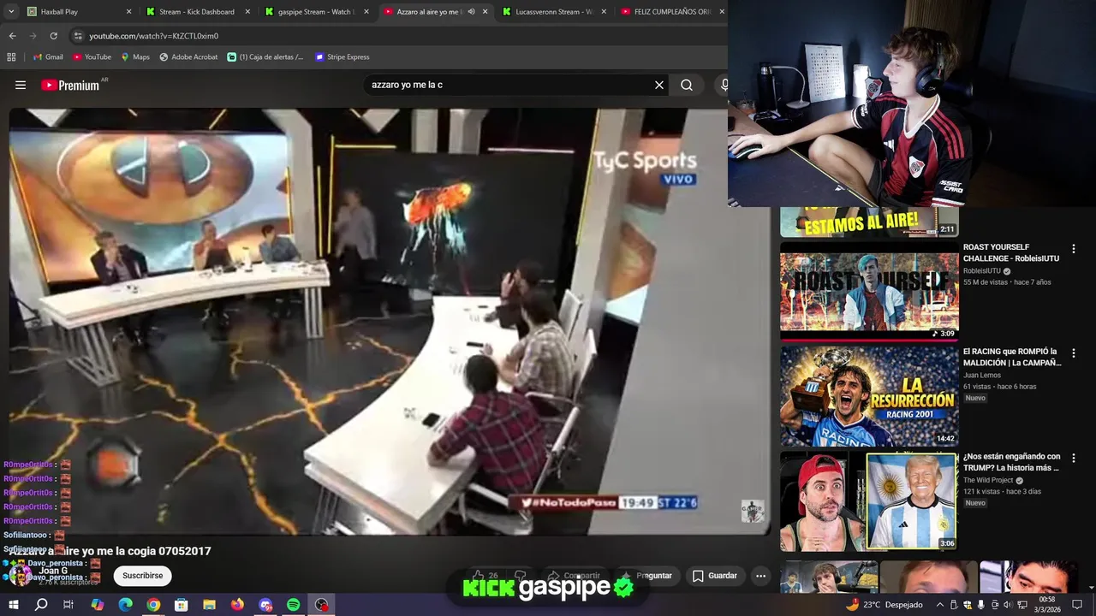The width and height of the screenshot is (1096, 616).
Task: Open more actions ellipsis below video
Action: [x=760, y=576]
